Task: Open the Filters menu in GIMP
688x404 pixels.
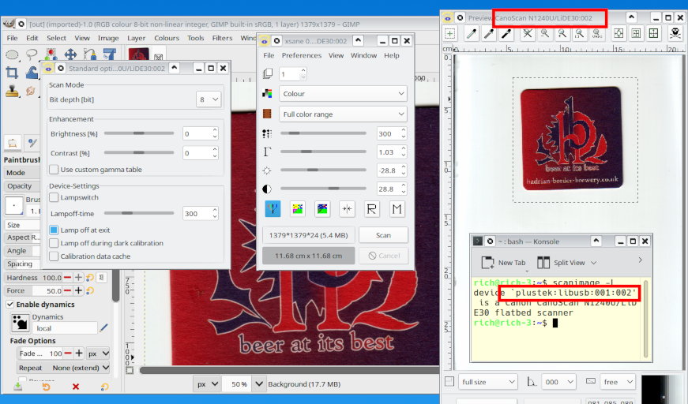Action: (x=222, y=38)
